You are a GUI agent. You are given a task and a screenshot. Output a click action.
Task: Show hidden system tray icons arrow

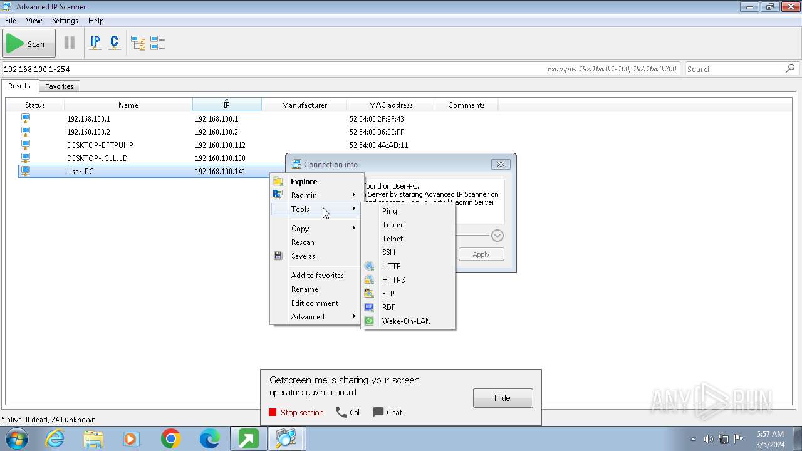coord(693,439)
